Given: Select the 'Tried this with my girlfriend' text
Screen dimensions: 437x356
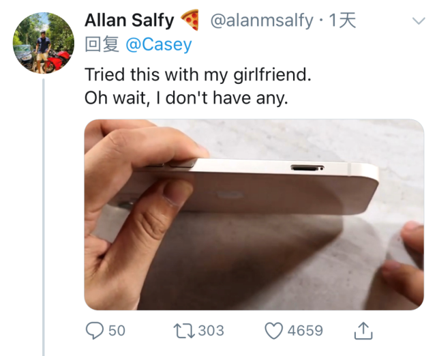Looking at the screenshot, I should (198, 75).
